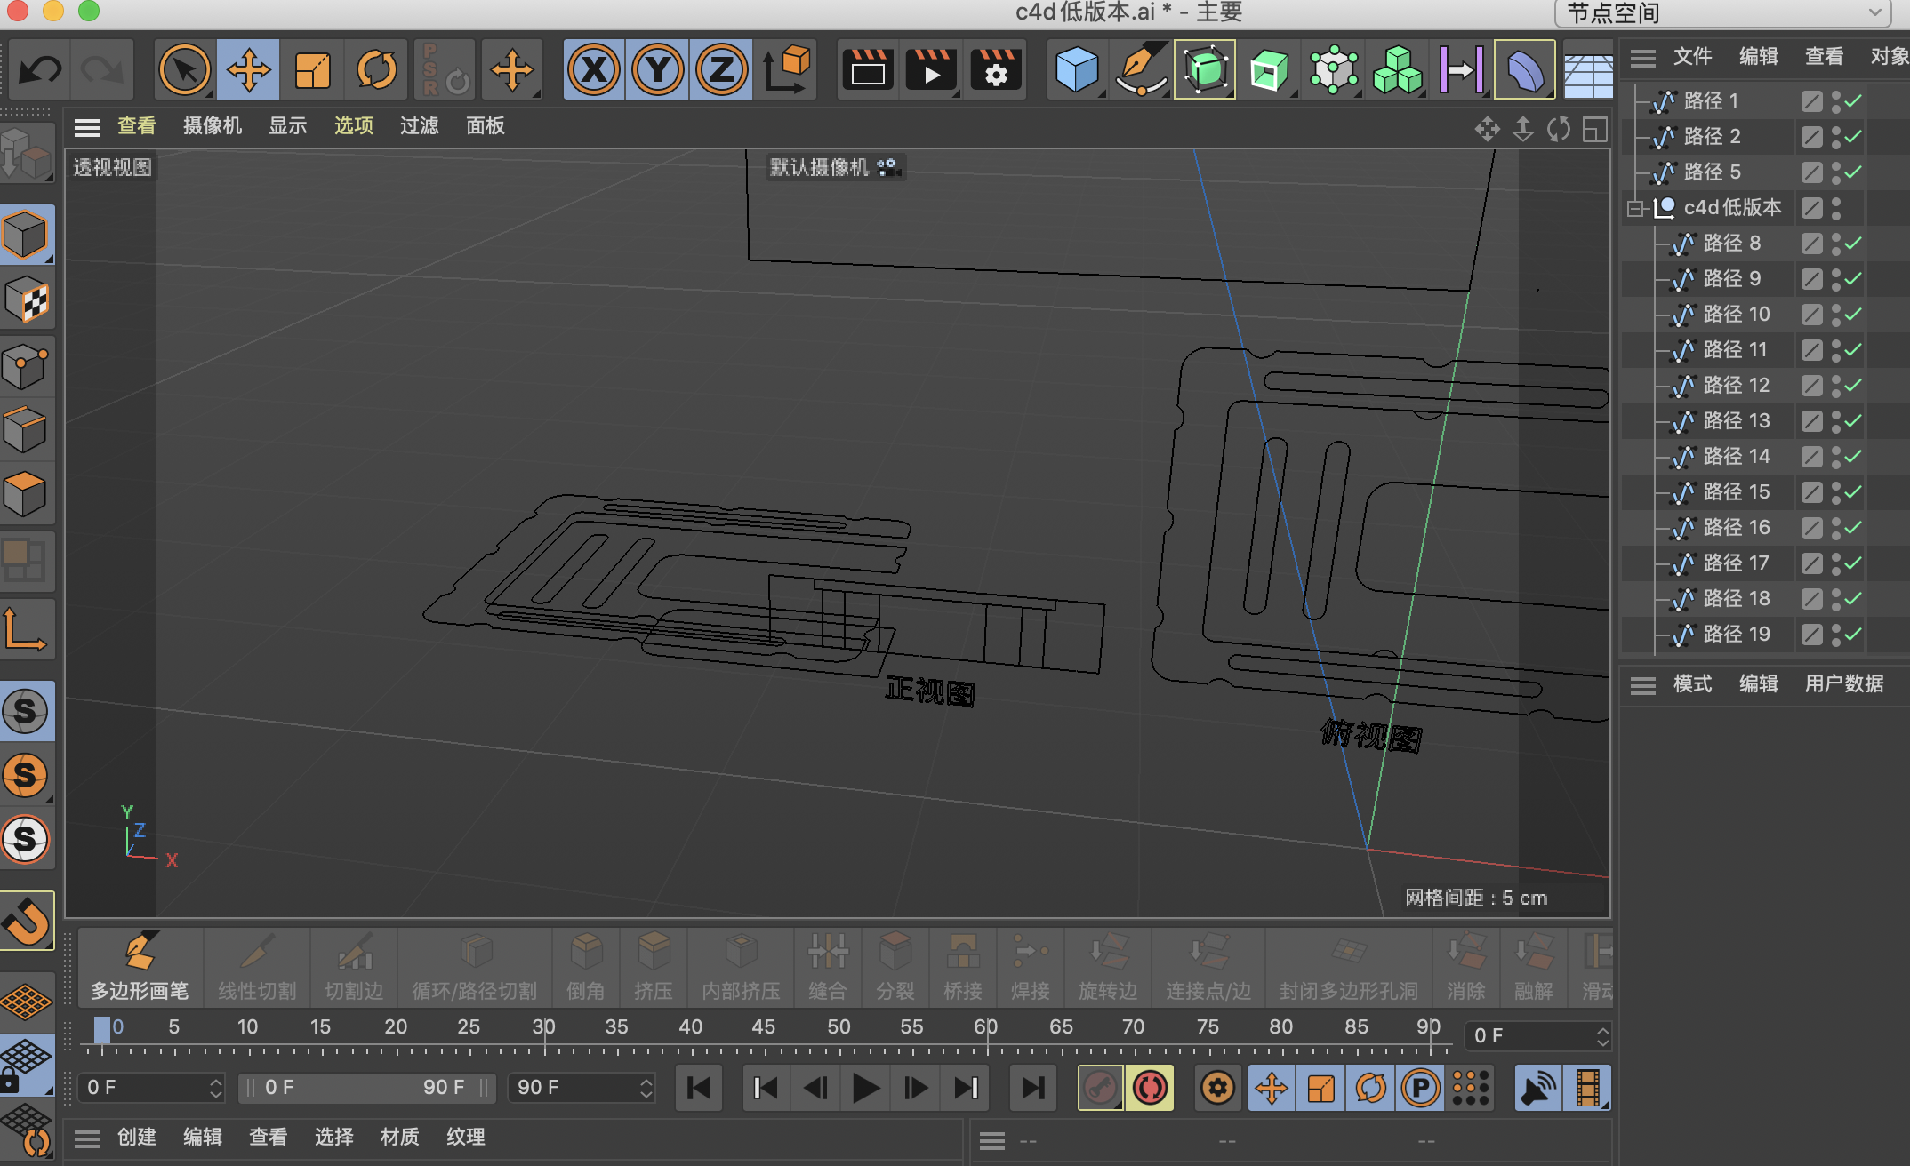Viewport: 1910px width, 1166px height.
Task: Open the 摄像机 viewport menu
Action: click(212, 126)
